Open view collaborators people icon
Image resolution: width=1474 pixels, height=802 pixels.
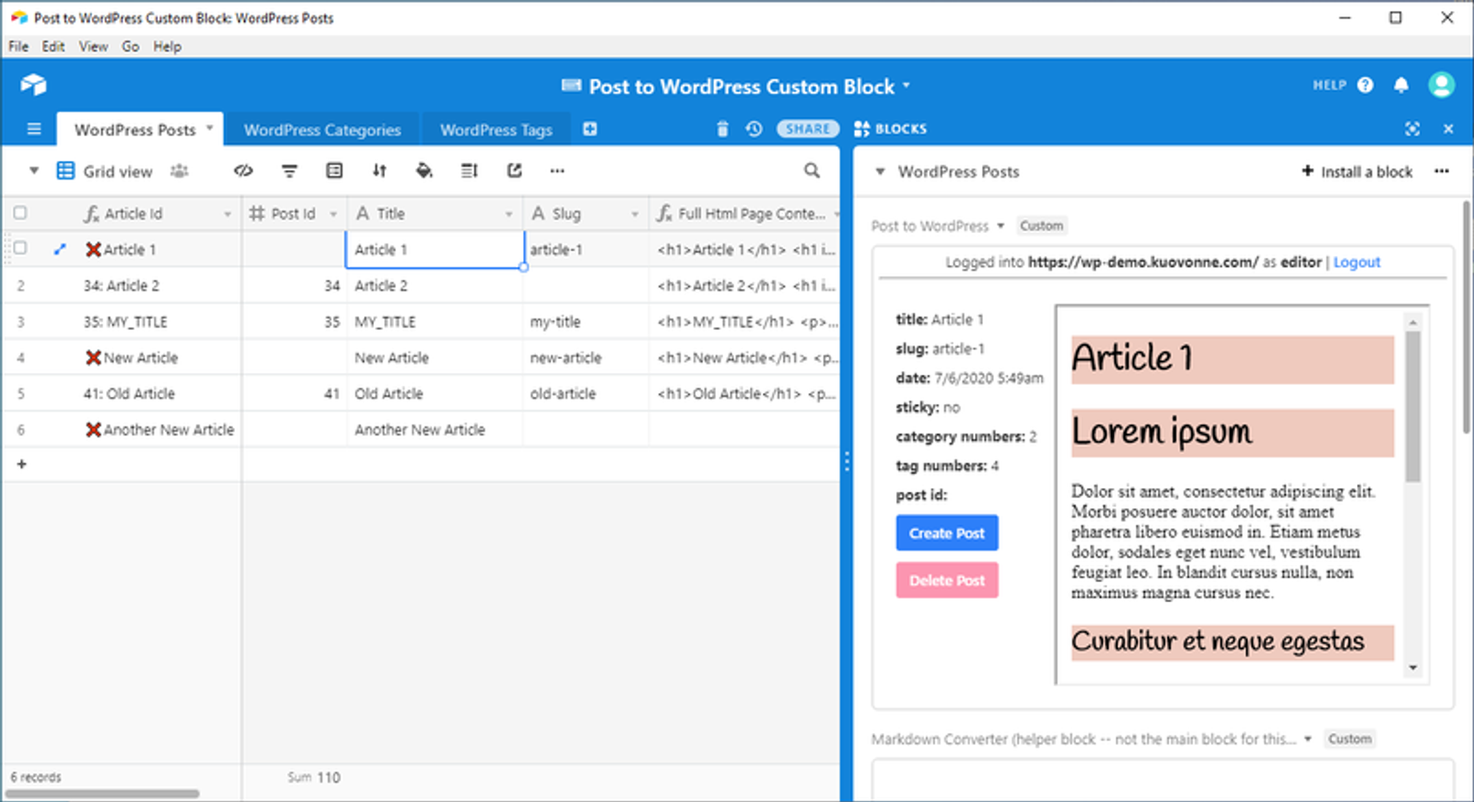[180, 170]
